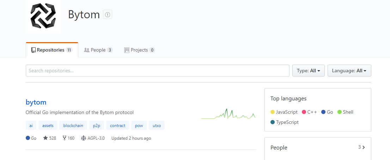Select the utxo topic tag
The height and width of the screenshot is (160, 390).
pyautogui.click(x=157, y=125)
